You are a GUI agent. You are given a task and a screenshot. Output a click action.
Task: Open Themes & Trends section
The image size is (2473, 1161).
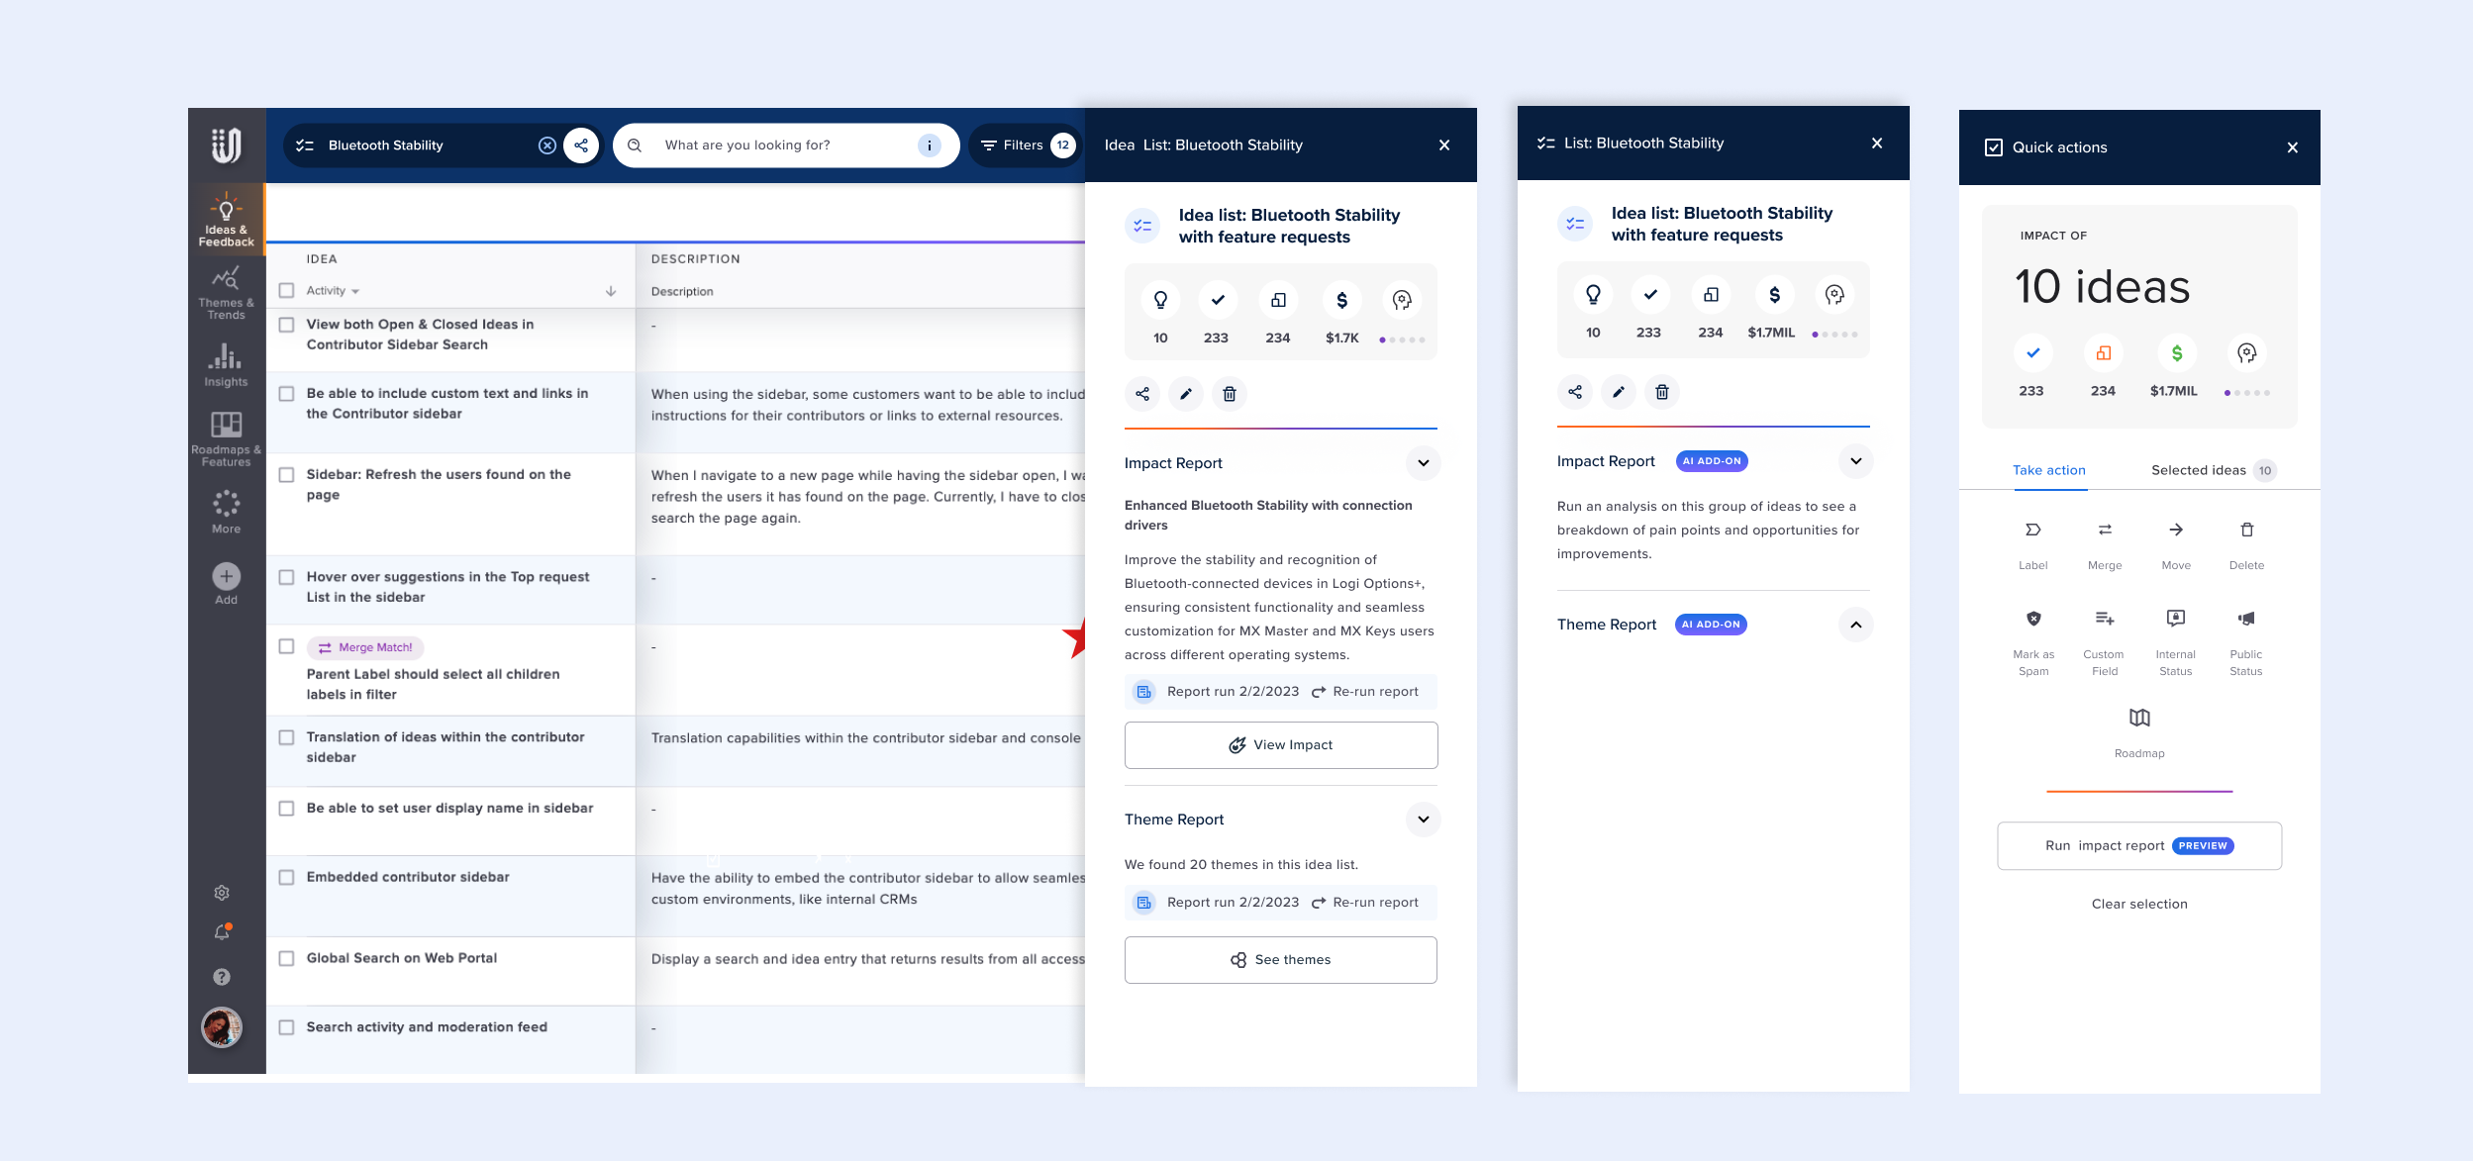coord(226,292)
